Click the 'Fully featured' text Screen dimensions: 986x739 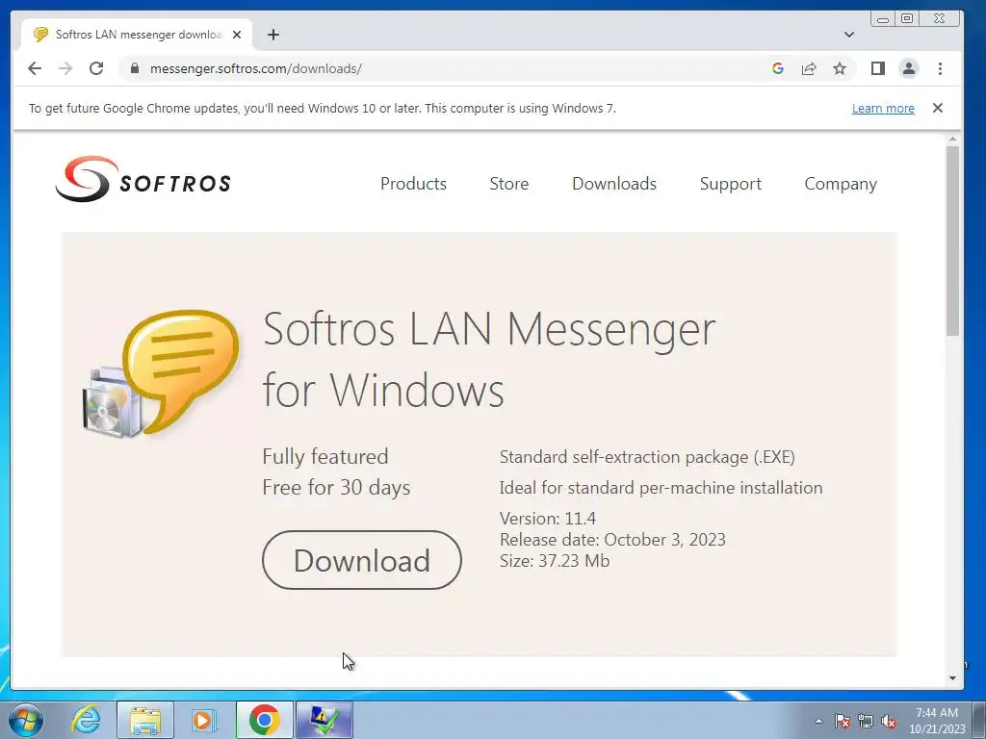[325, 457]
